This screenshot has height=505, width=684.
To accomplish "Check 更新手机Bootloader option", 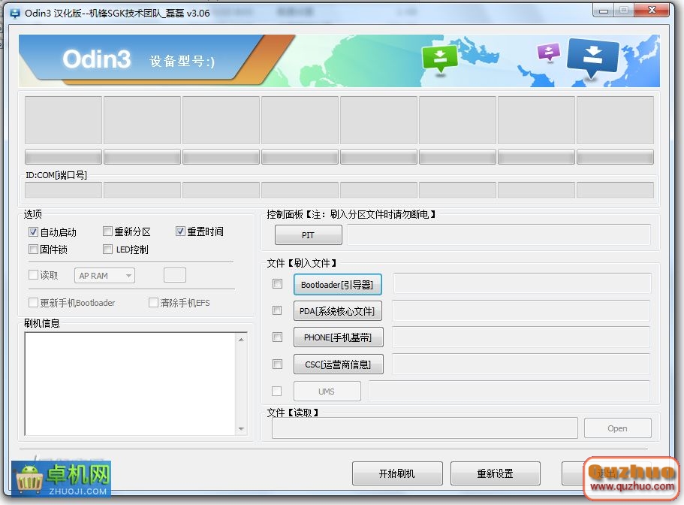I will [x=33, y=303].
